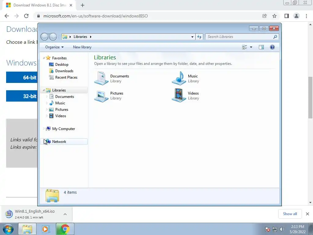Click Libraries breadcrumb in address bar
This screenshot has width=313, height=235.
pos(80,37)
